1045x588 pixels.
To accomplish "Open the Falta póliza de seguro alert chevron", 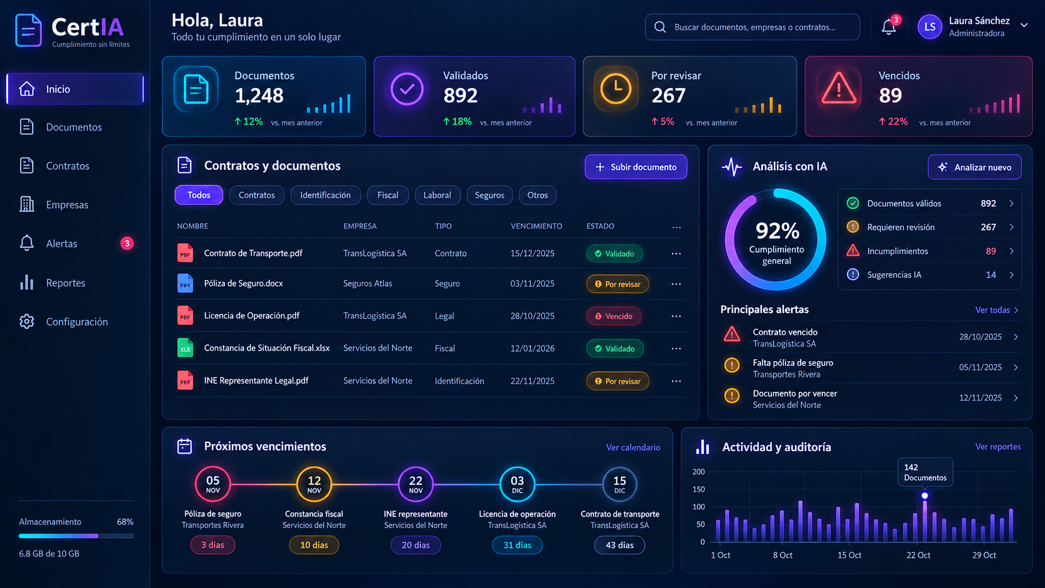I will point(1016,367).
